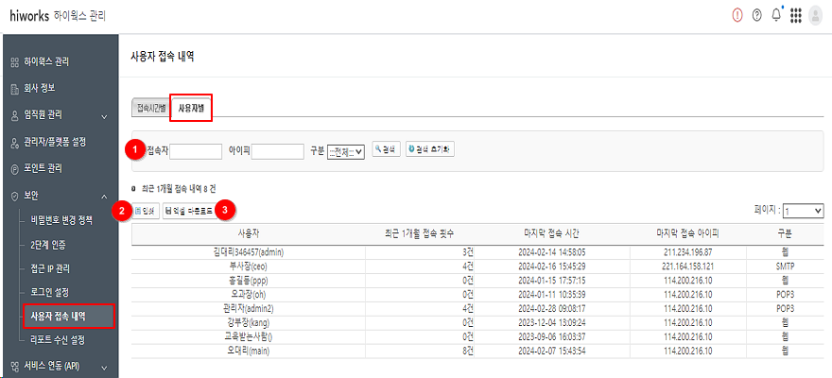Screen dimensions: 832x378
Task: Open the help question mark icon
Action: point(756,15)
